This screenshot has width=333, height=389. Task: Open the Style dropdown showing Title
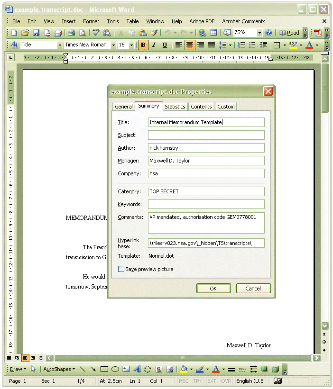(x=60, y=45)
